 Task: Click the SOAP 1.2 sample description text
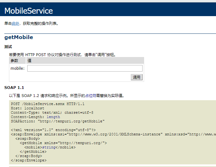tap(67, 95)
